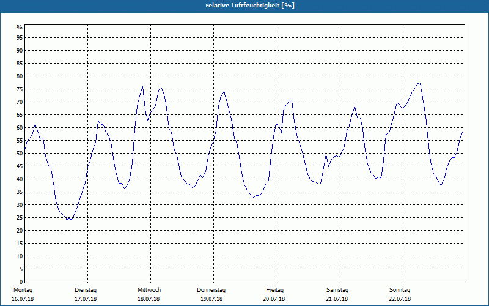Click the 90 value on y-axis
Screen dimensions: 489x306
pos(20,51)
